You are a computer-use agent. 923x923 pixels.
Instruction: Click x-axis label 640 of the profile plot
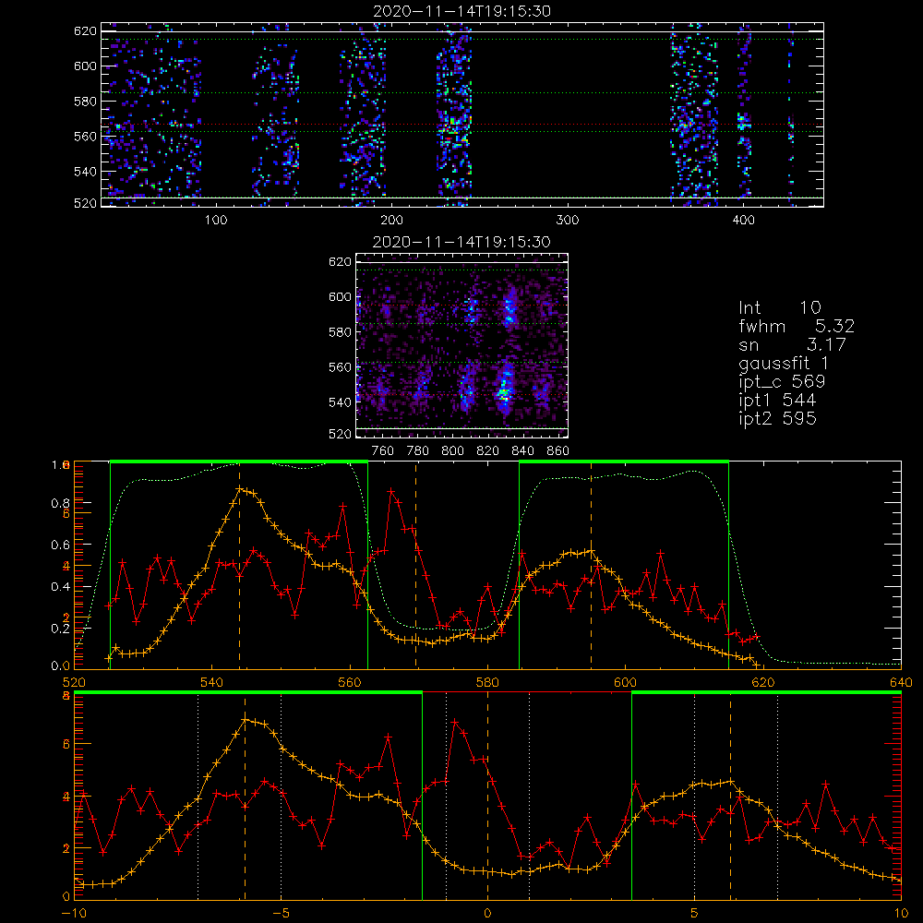901,682
